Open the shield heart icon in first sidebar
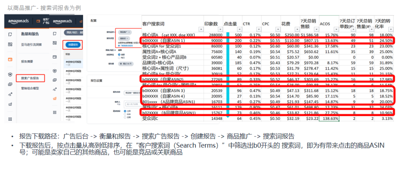 point(10,75)
